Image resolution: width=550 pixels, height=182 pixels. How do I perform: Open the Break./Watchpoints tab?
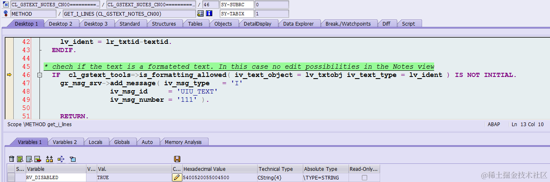(x=348, y=24)
